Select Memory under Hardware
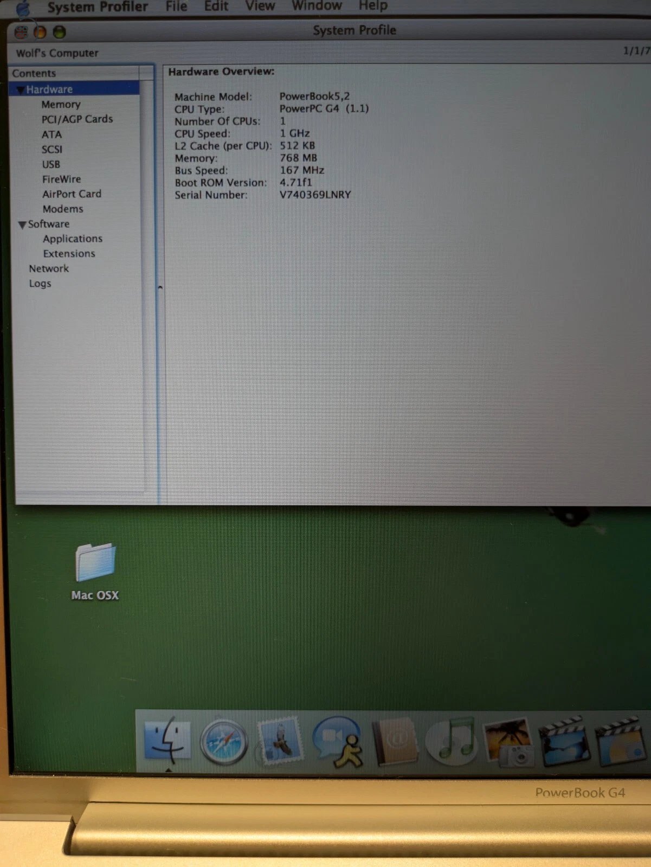Screen dimensions: 651x867 tap(61, 104)
